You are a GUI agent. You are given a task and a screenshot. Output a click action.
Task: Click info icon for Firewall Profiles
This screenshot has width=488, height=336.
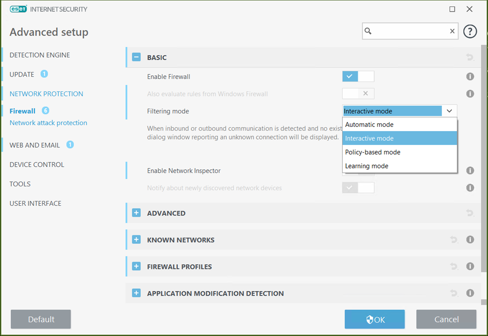tap(470, 266)
